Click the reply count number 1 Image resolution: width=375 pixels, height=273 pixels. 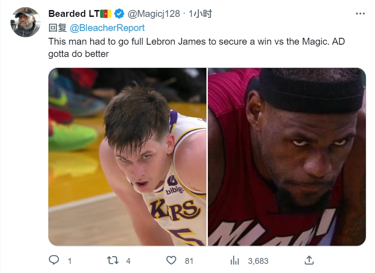coord(69,261)
